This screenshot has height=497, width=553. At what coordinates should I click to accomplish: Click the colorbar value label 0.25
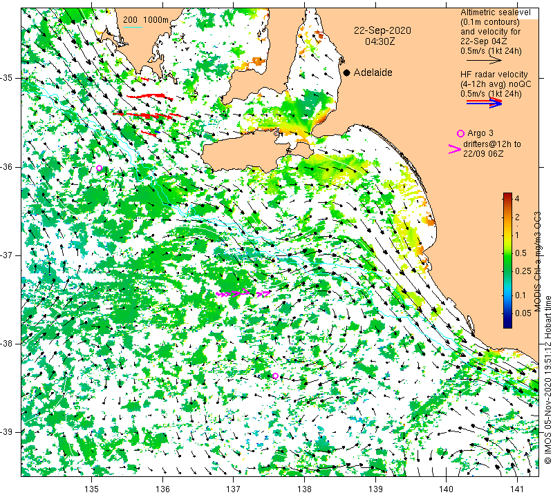(x=523, y=271)
